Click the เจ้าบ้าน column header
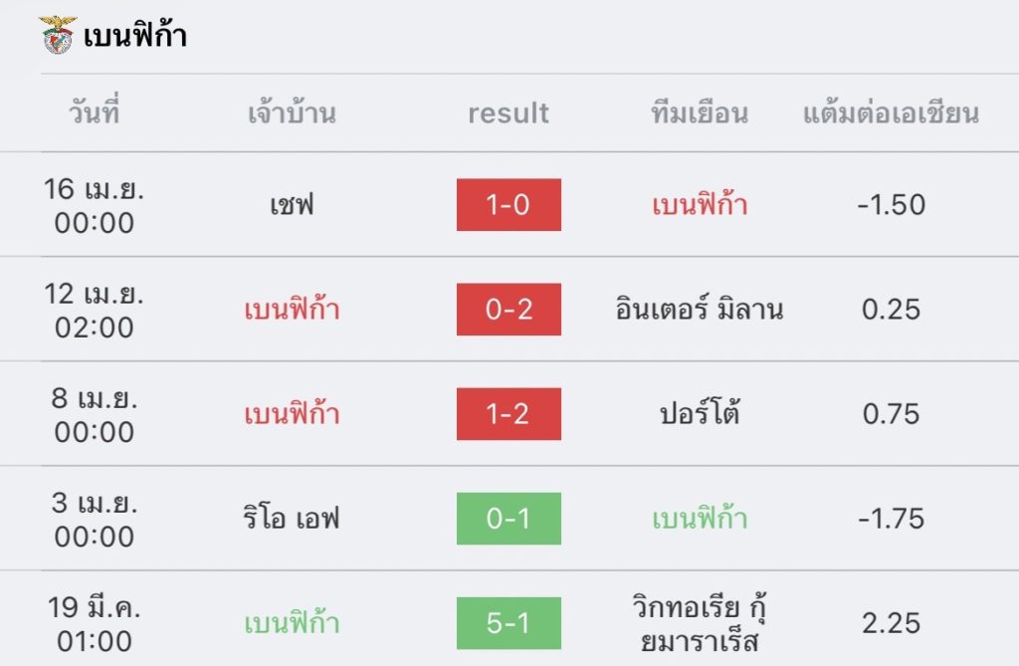Screen dimensions: 1019x666 tap(292, 113)
